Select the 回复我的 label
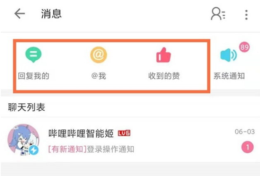The width and height of the screenshot is (260, 176). click(x=34, y=76)
